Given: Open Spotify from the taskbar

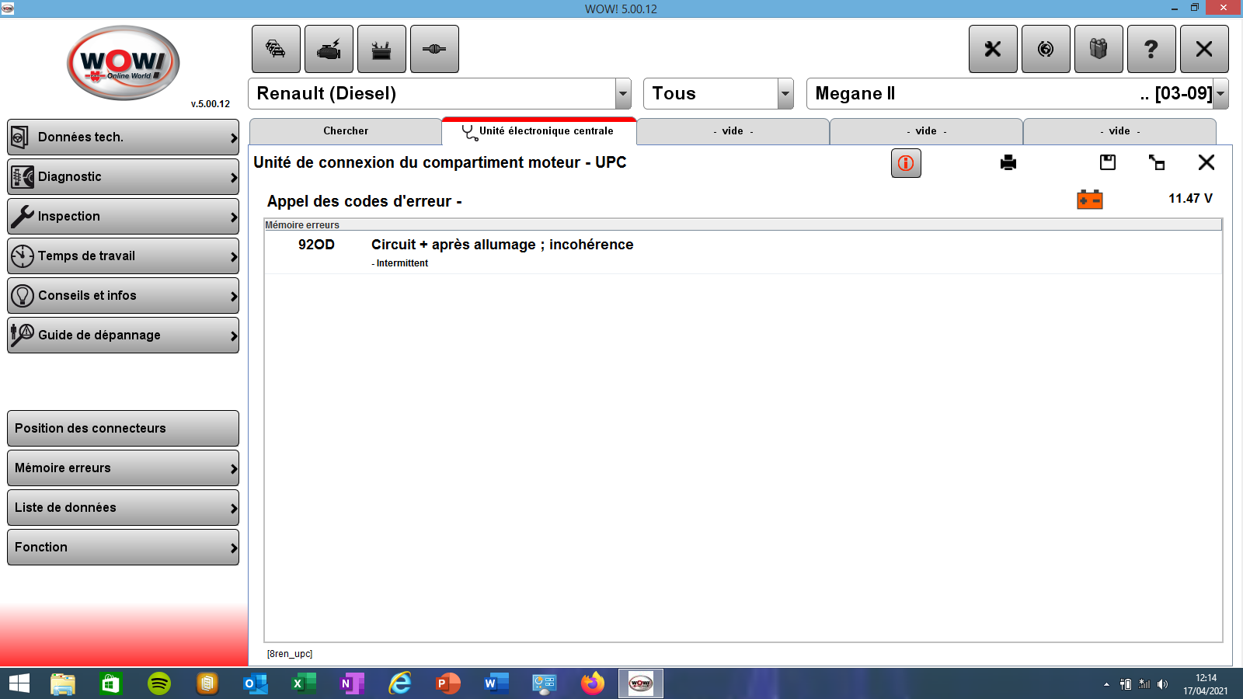Looking at the screenshot, I should [159, 683].
